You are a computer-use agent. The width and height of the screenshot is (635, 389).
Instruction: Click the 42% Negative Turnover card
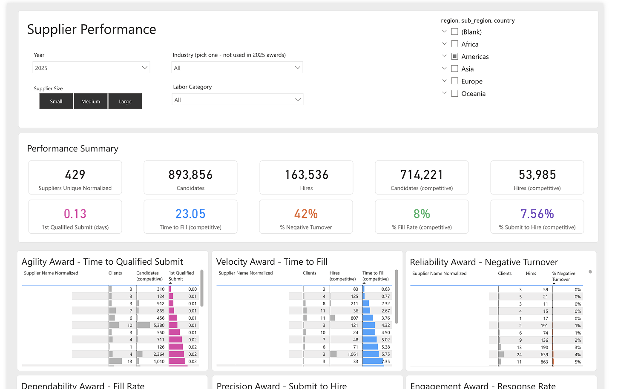pyautogui.click(x=306, y=217)
